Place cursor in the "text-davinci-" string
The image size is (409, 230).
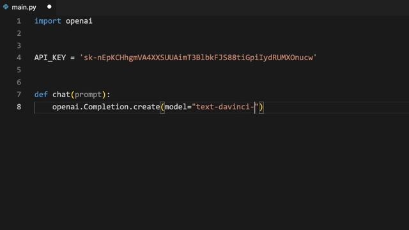225,107
